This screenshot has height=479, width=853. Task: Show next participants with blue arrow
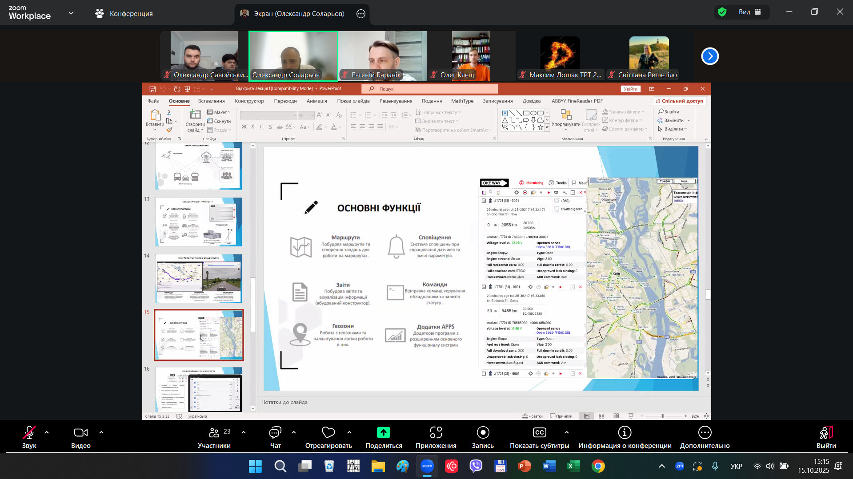(710, 56)
